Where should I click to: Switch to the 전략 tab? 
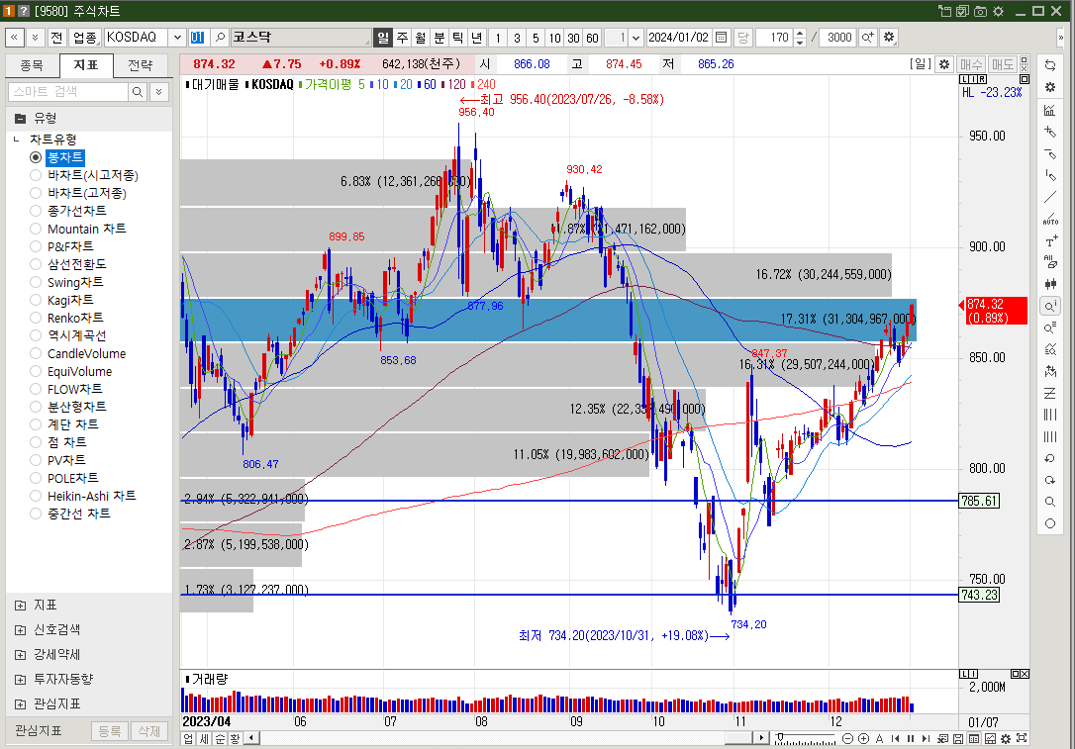coord(140,65)
